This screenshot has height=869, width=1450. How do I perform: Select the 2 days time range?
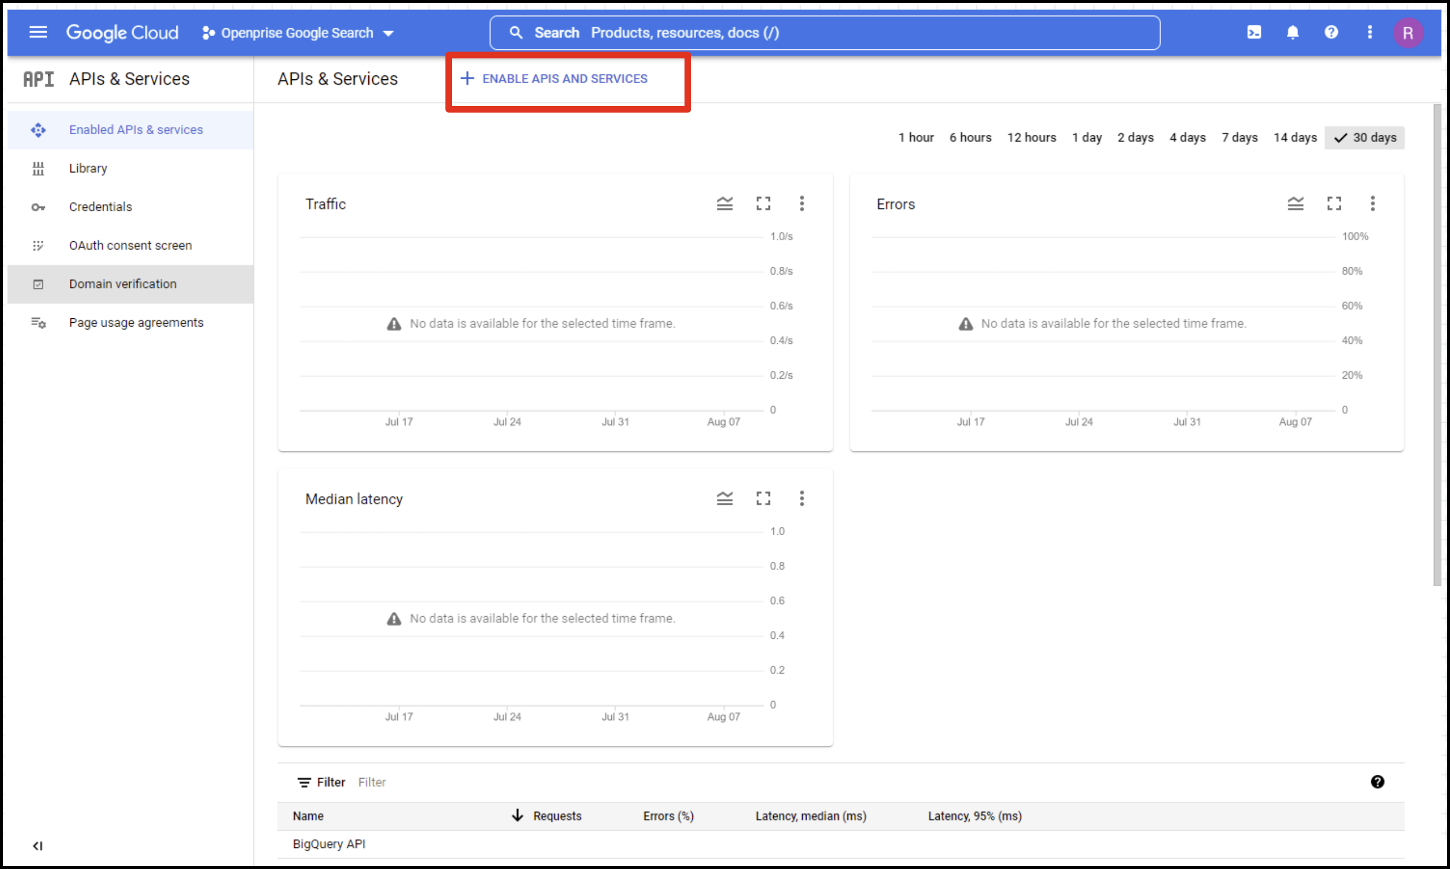click(1135, 138)
